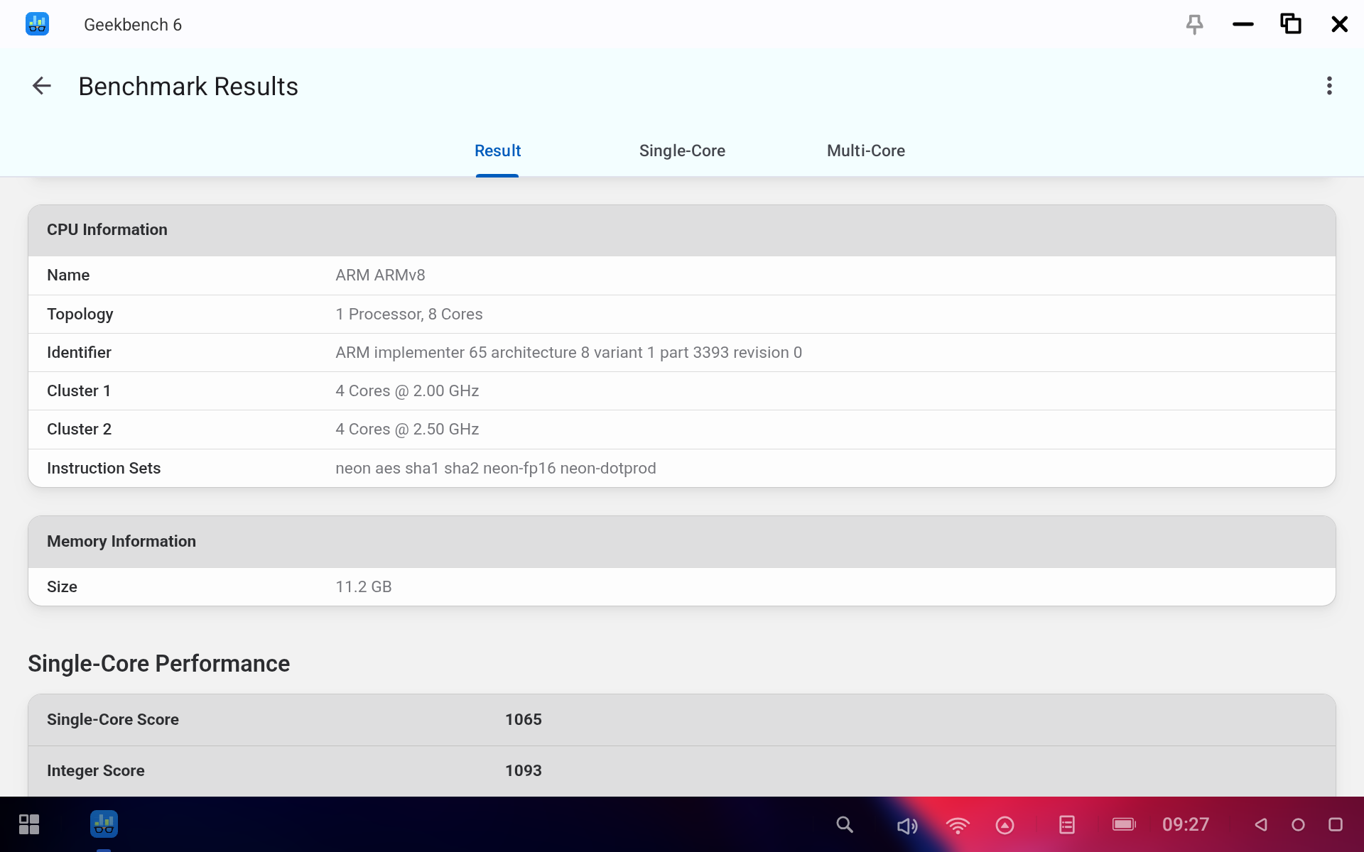Viewport: 1364px width, 852px height.
Task: Click the Single-Core Score row
Action: pos(681,719)
